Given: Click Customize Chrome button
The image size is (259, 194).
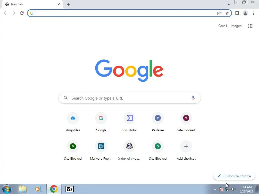Looking at the screenshot, I should 234,176.
